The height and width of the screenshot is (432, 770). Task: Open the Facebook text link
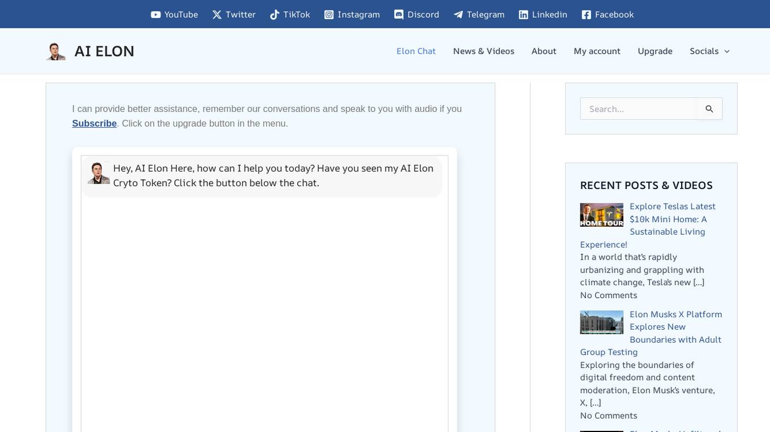[614, 15]
